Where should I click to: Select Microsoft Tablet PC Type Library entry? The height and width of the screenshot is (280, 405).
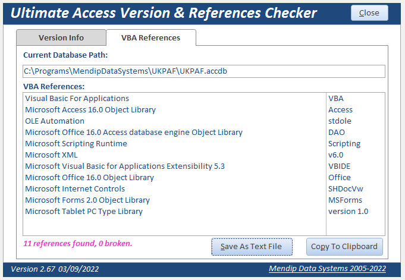click(84, 212)
